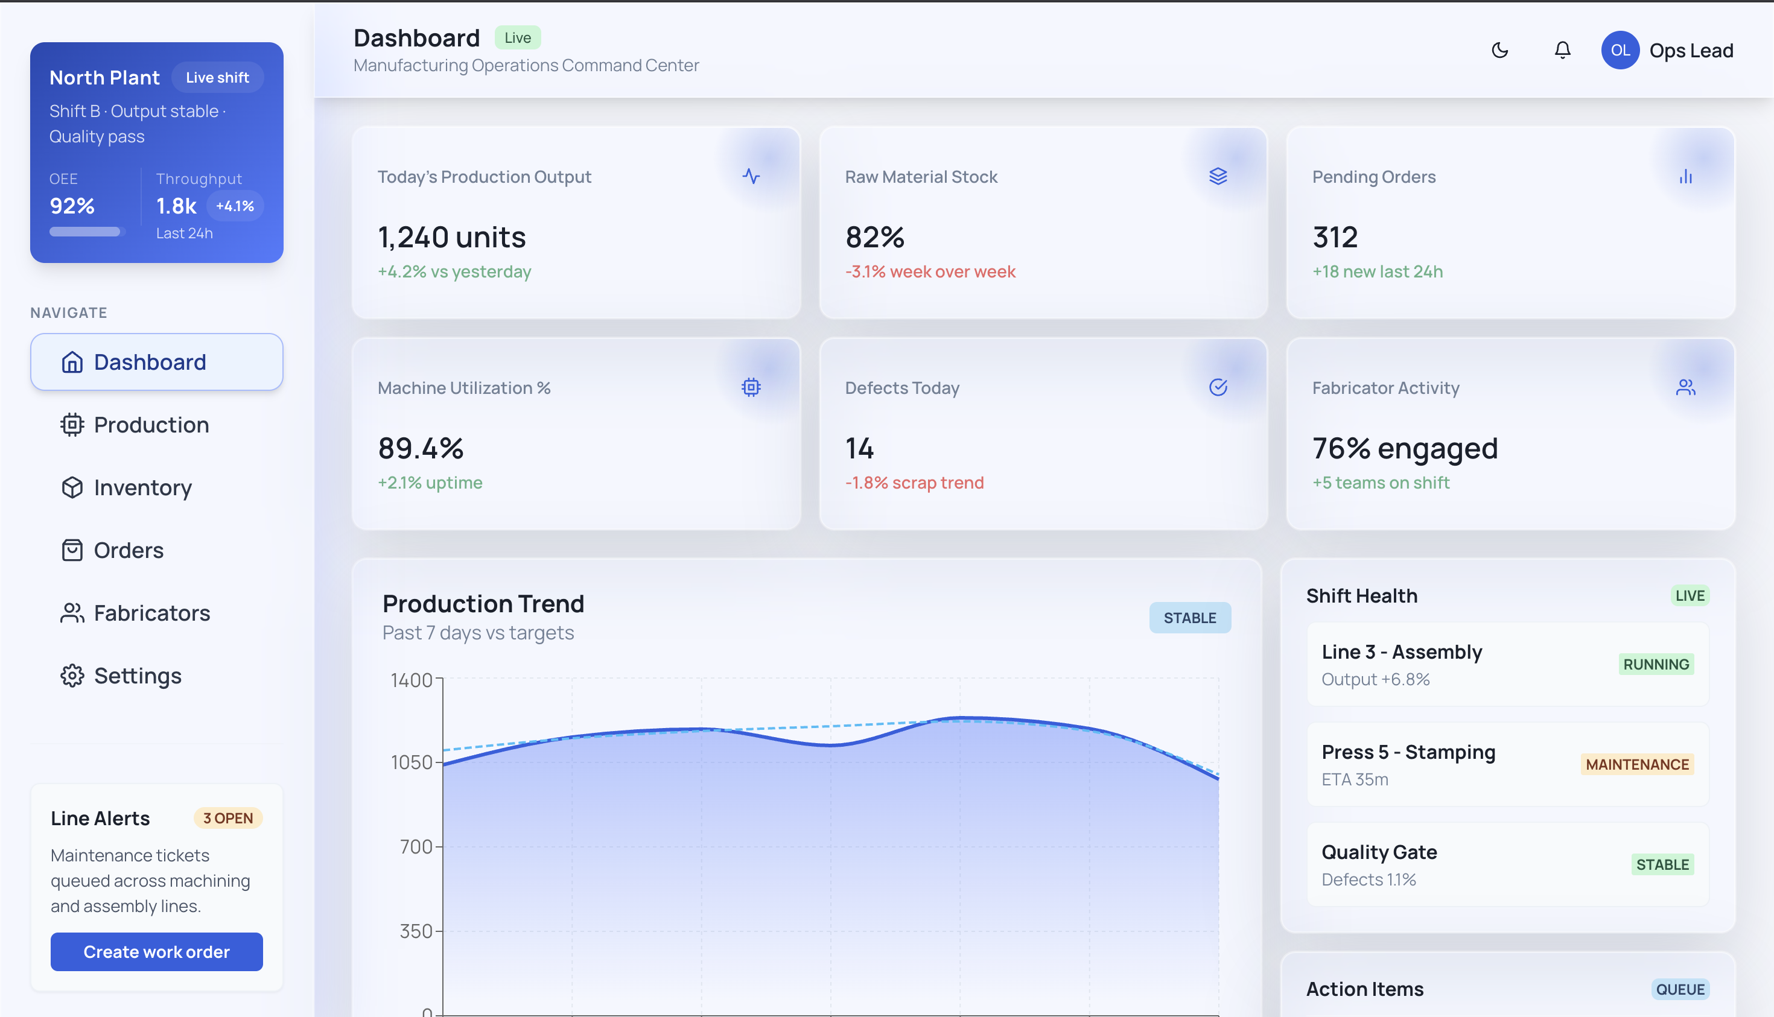The height and width of the screenshot is (1017, 1774).
Task: Click the OEE progress bar
Action: [x=84, y=231]
